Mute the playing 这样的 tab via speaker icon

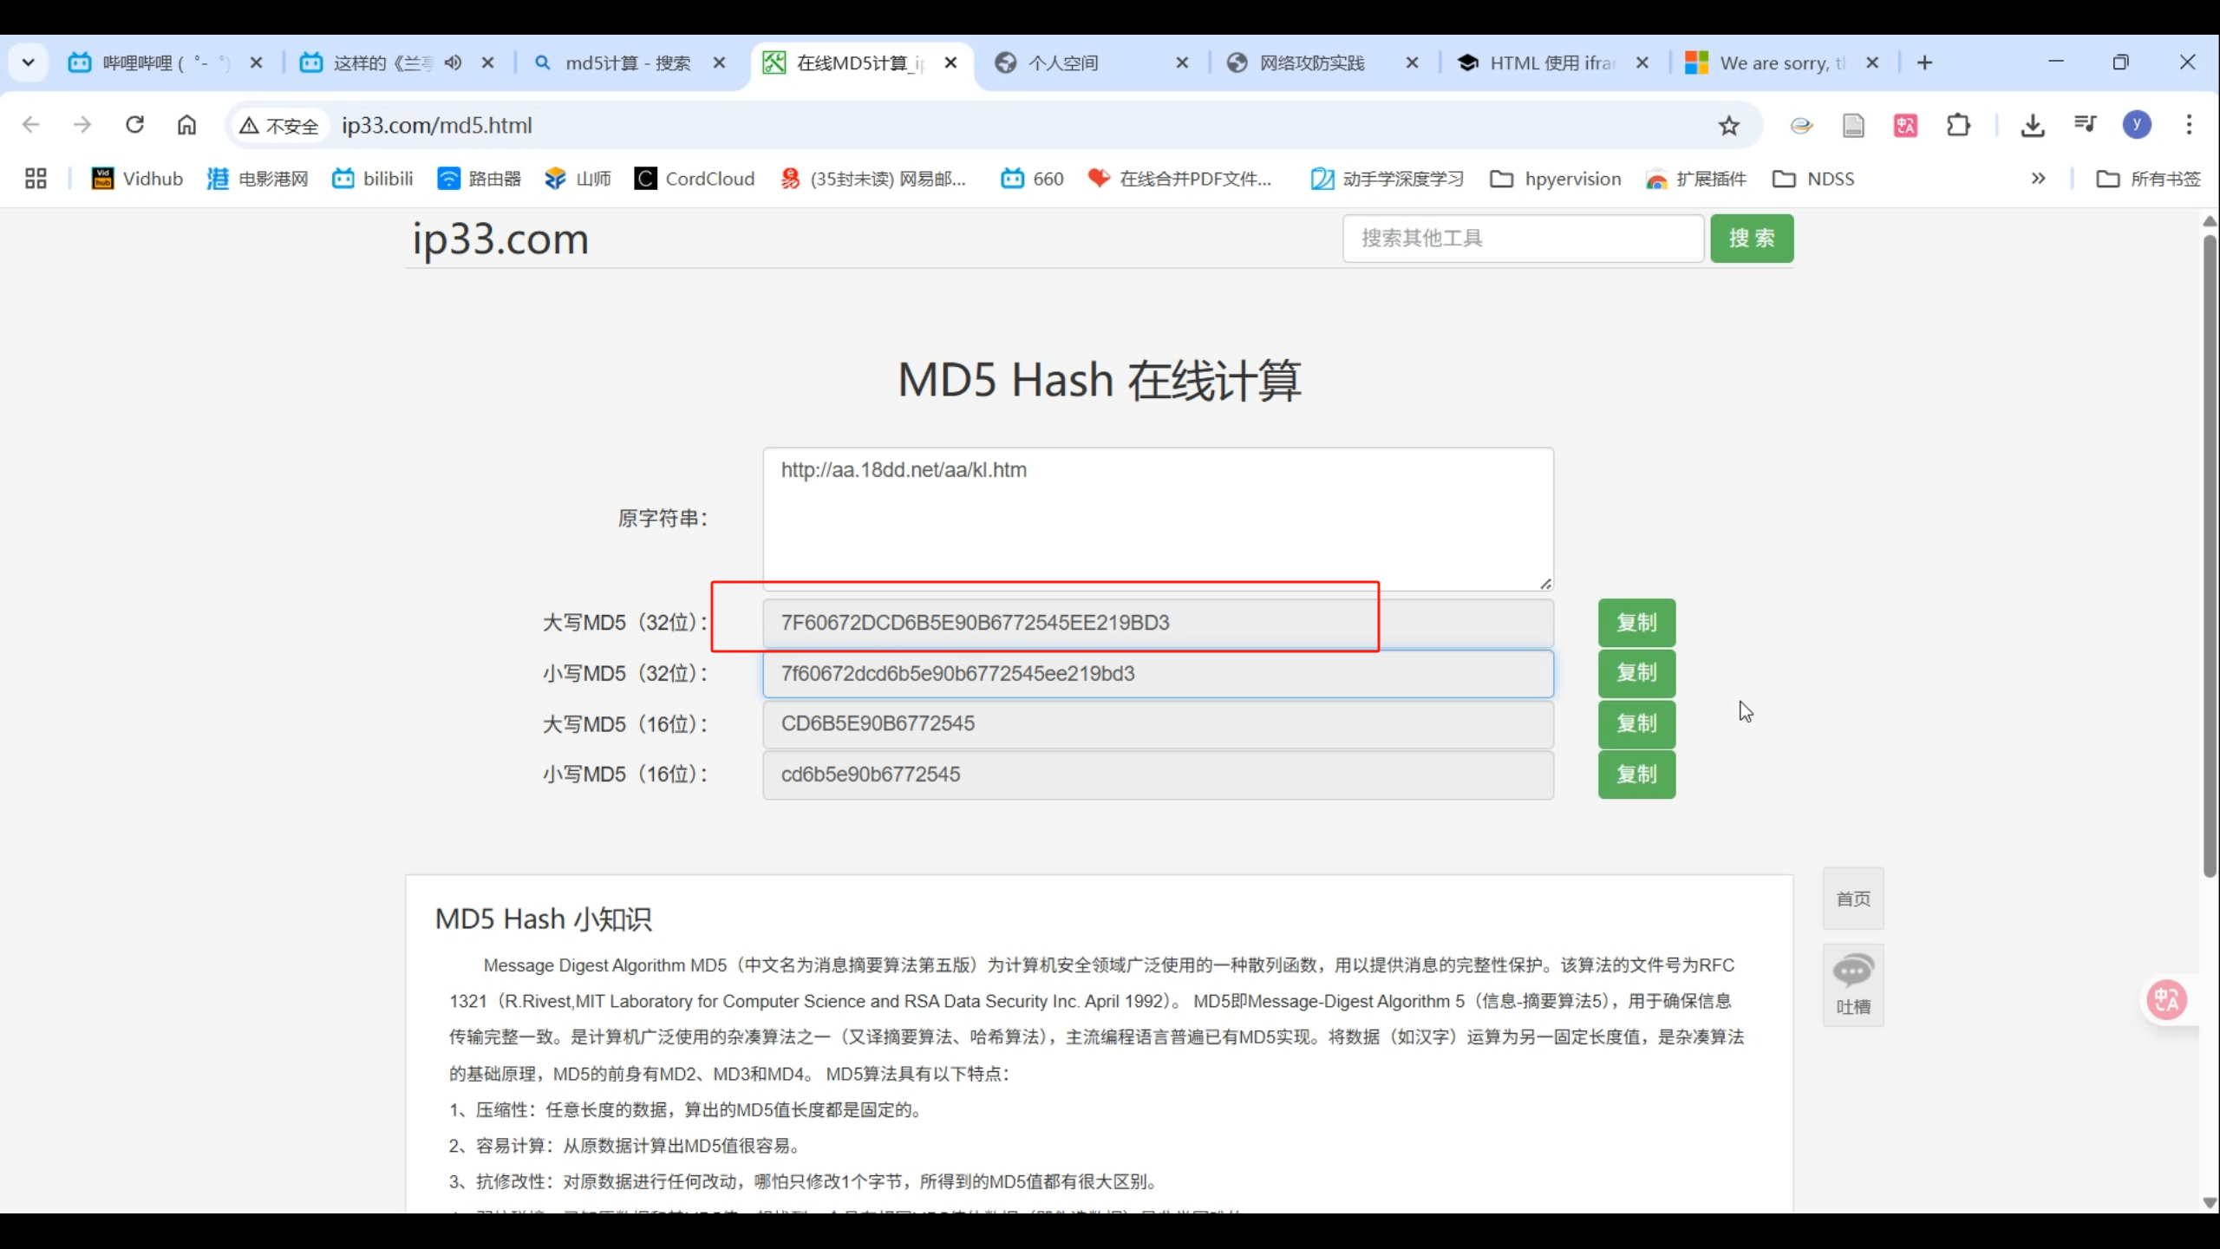point(453,62)
